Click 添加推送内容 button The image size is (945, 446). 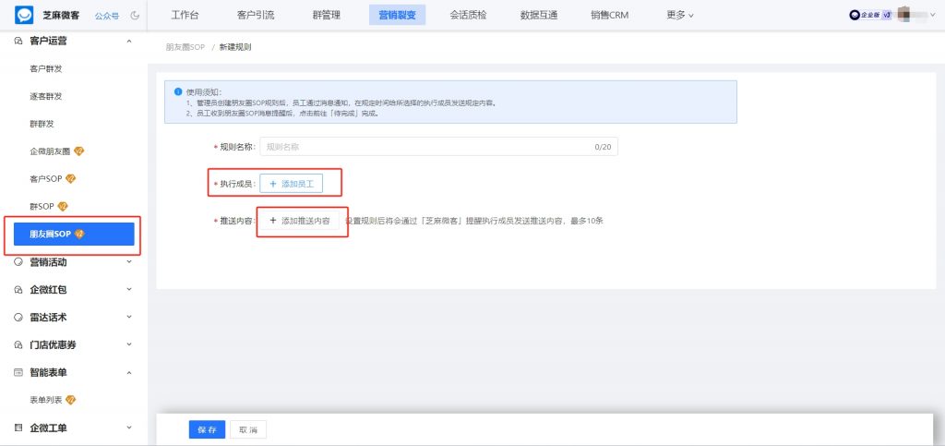299,222
